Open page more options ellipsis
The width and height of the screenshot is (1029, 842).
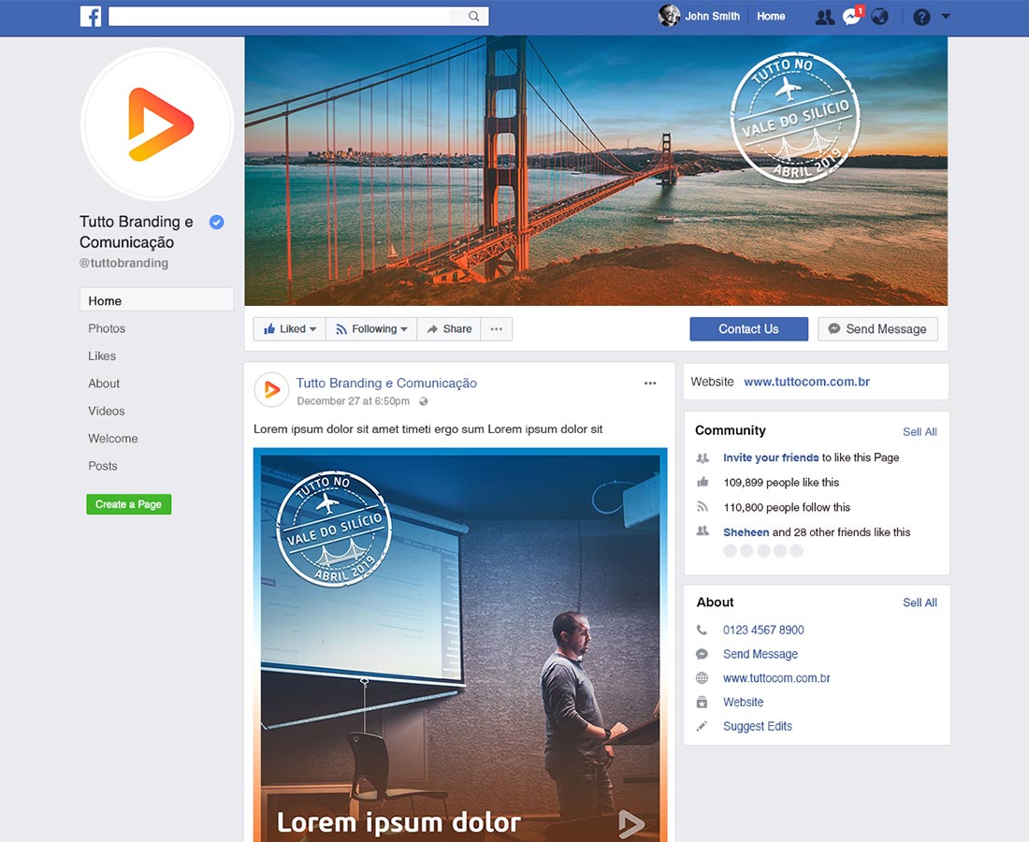coord(497,328)
